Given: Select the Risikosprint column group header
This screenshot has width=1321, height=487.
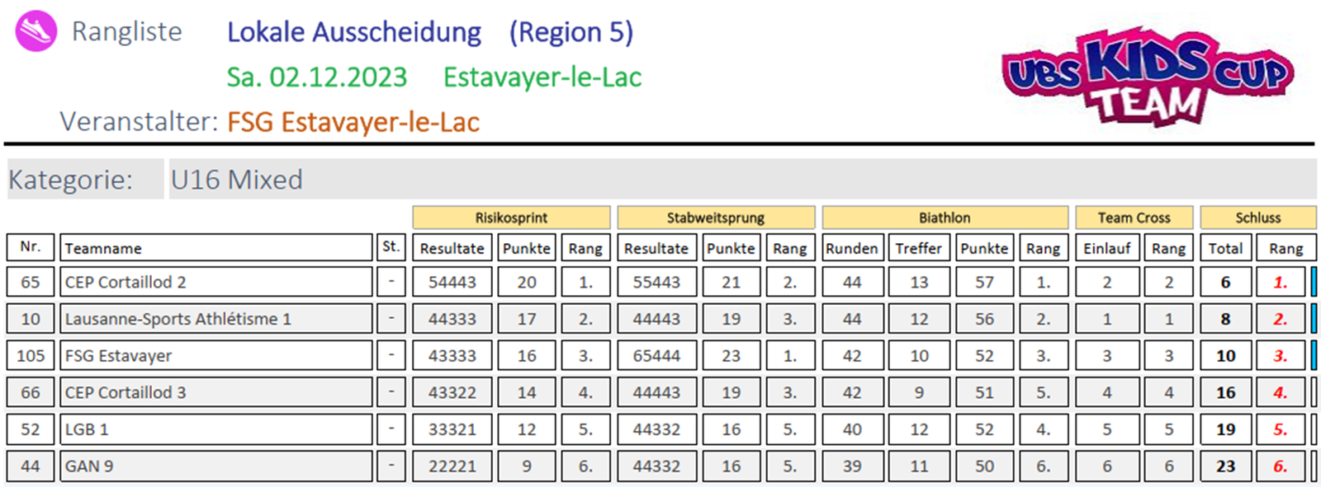Looking at the screenshot, I should (x=511, y=218).
